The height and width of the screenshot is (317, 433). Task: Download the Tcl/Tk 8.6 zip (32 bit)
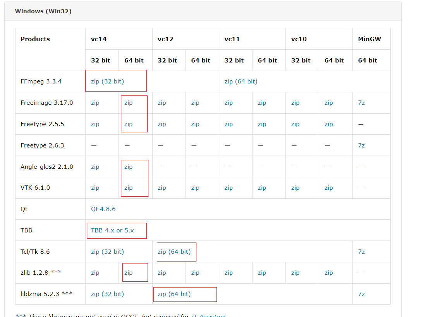point(107,252)
